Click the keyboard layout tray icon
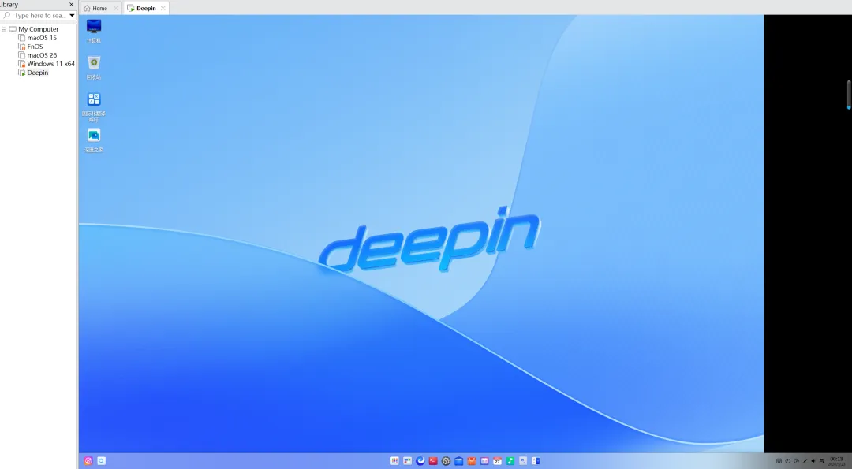Image resolution: width=852 pixels, height=469 pixels. click(779, 461)
